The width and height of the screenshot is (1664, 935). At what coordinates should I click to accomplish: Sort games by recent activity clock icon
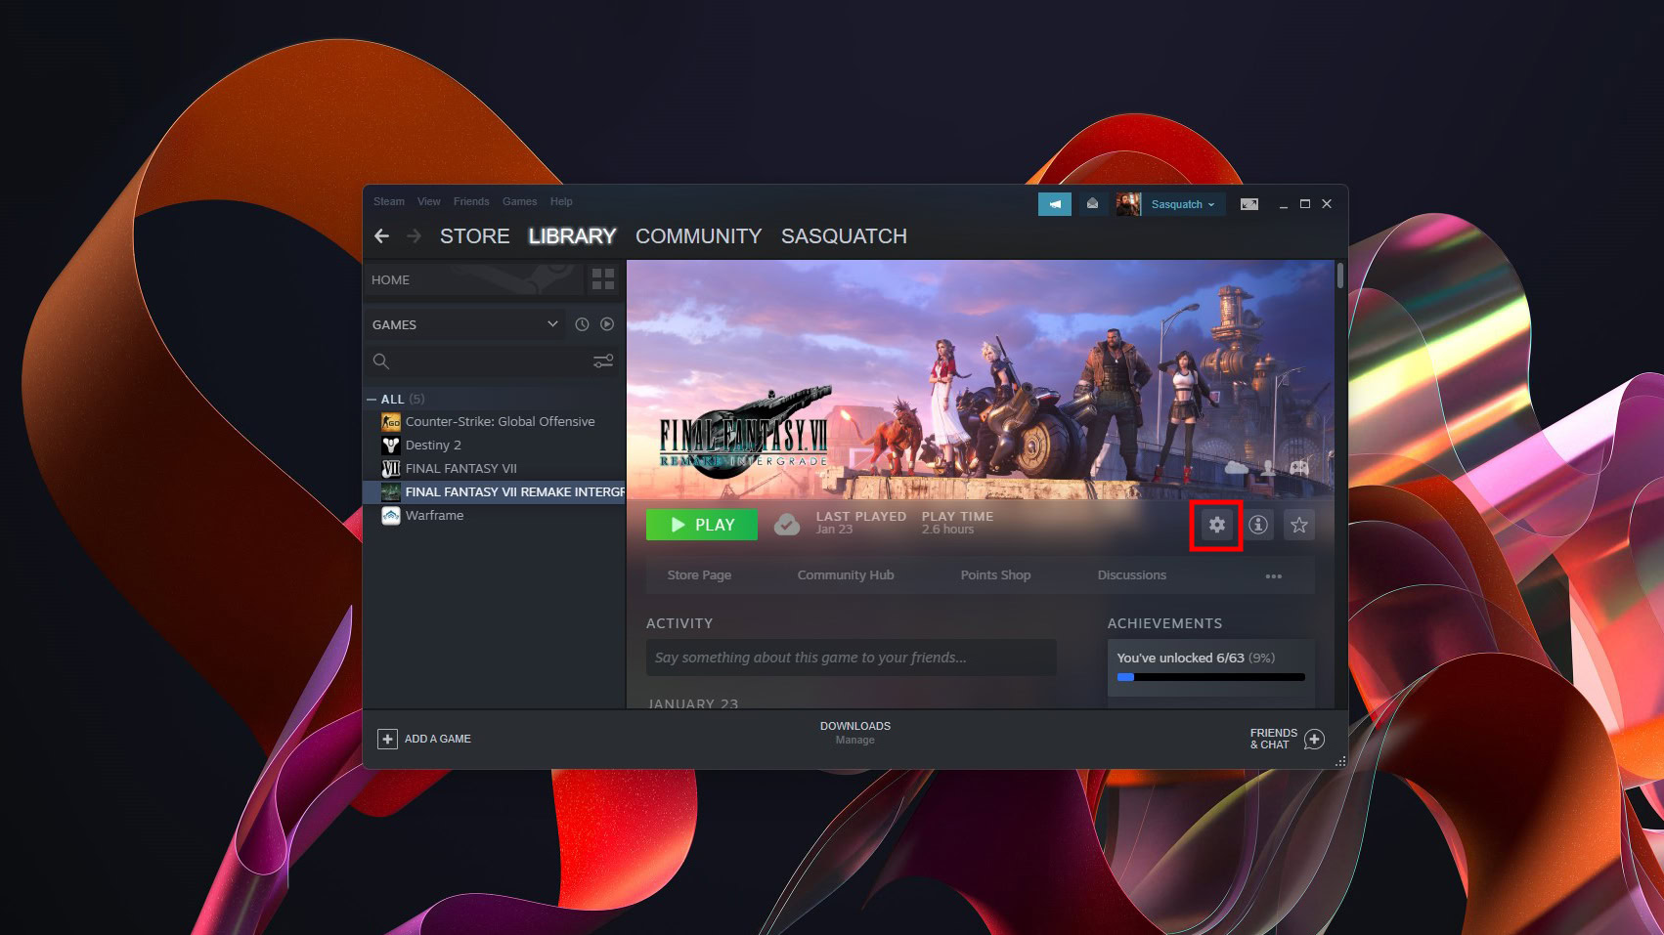(582, 324)
